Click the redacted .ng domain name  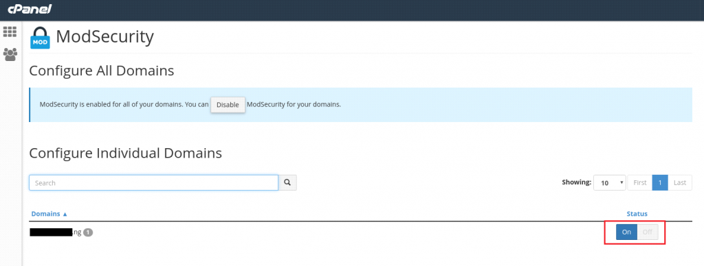pos(56,232)
